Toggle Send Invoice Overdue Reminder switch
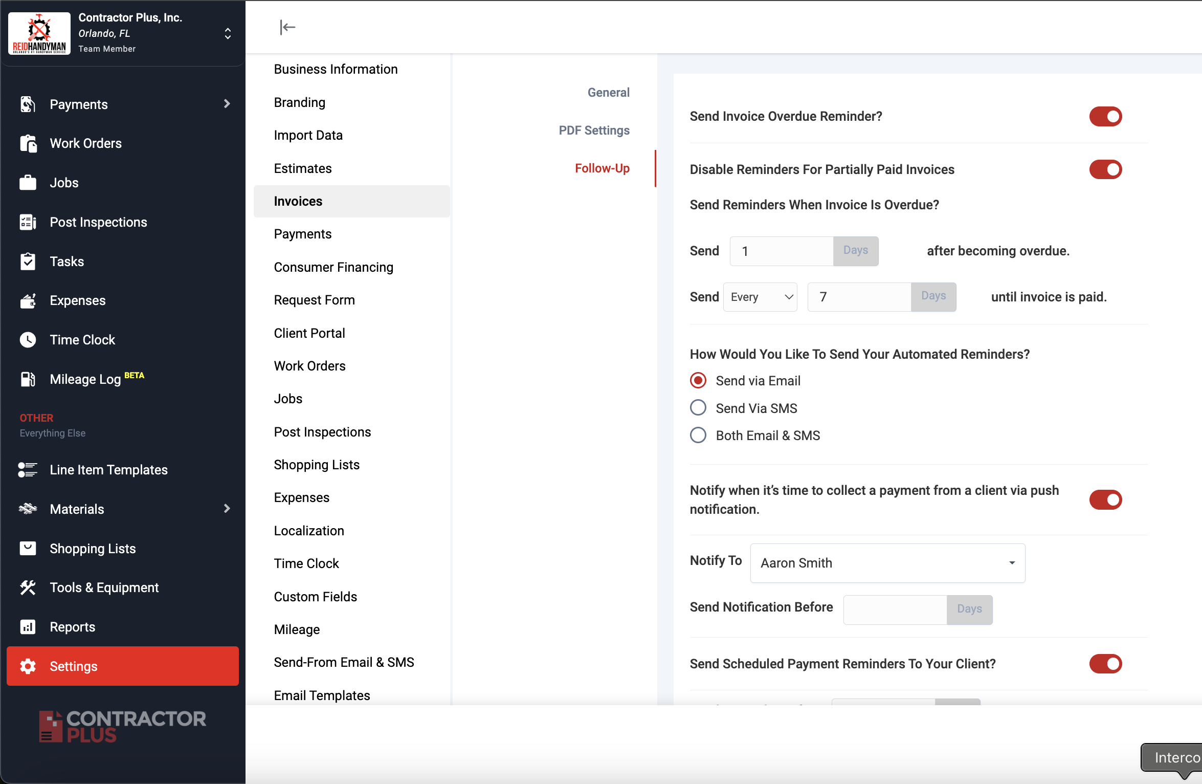Screen dimensions: 1202x784 point(1105,117)
